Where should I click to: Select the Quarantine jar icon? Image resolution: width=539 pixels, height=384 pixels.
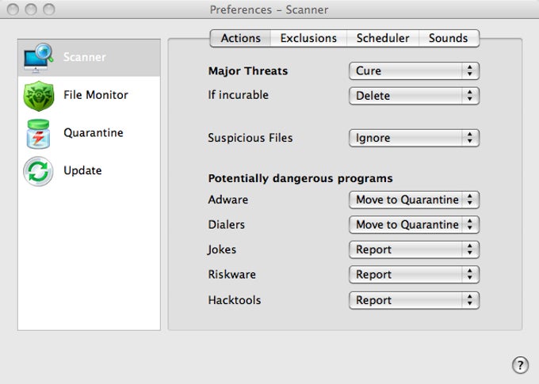(38, 134)
